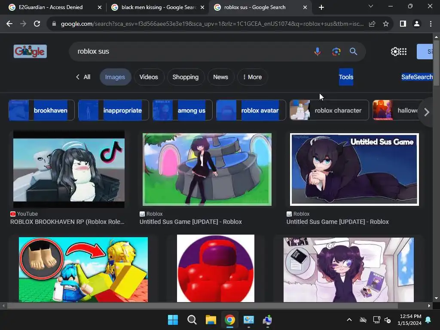
Task: Click the among us suggestion chip
Action: (x=182, y=110)
